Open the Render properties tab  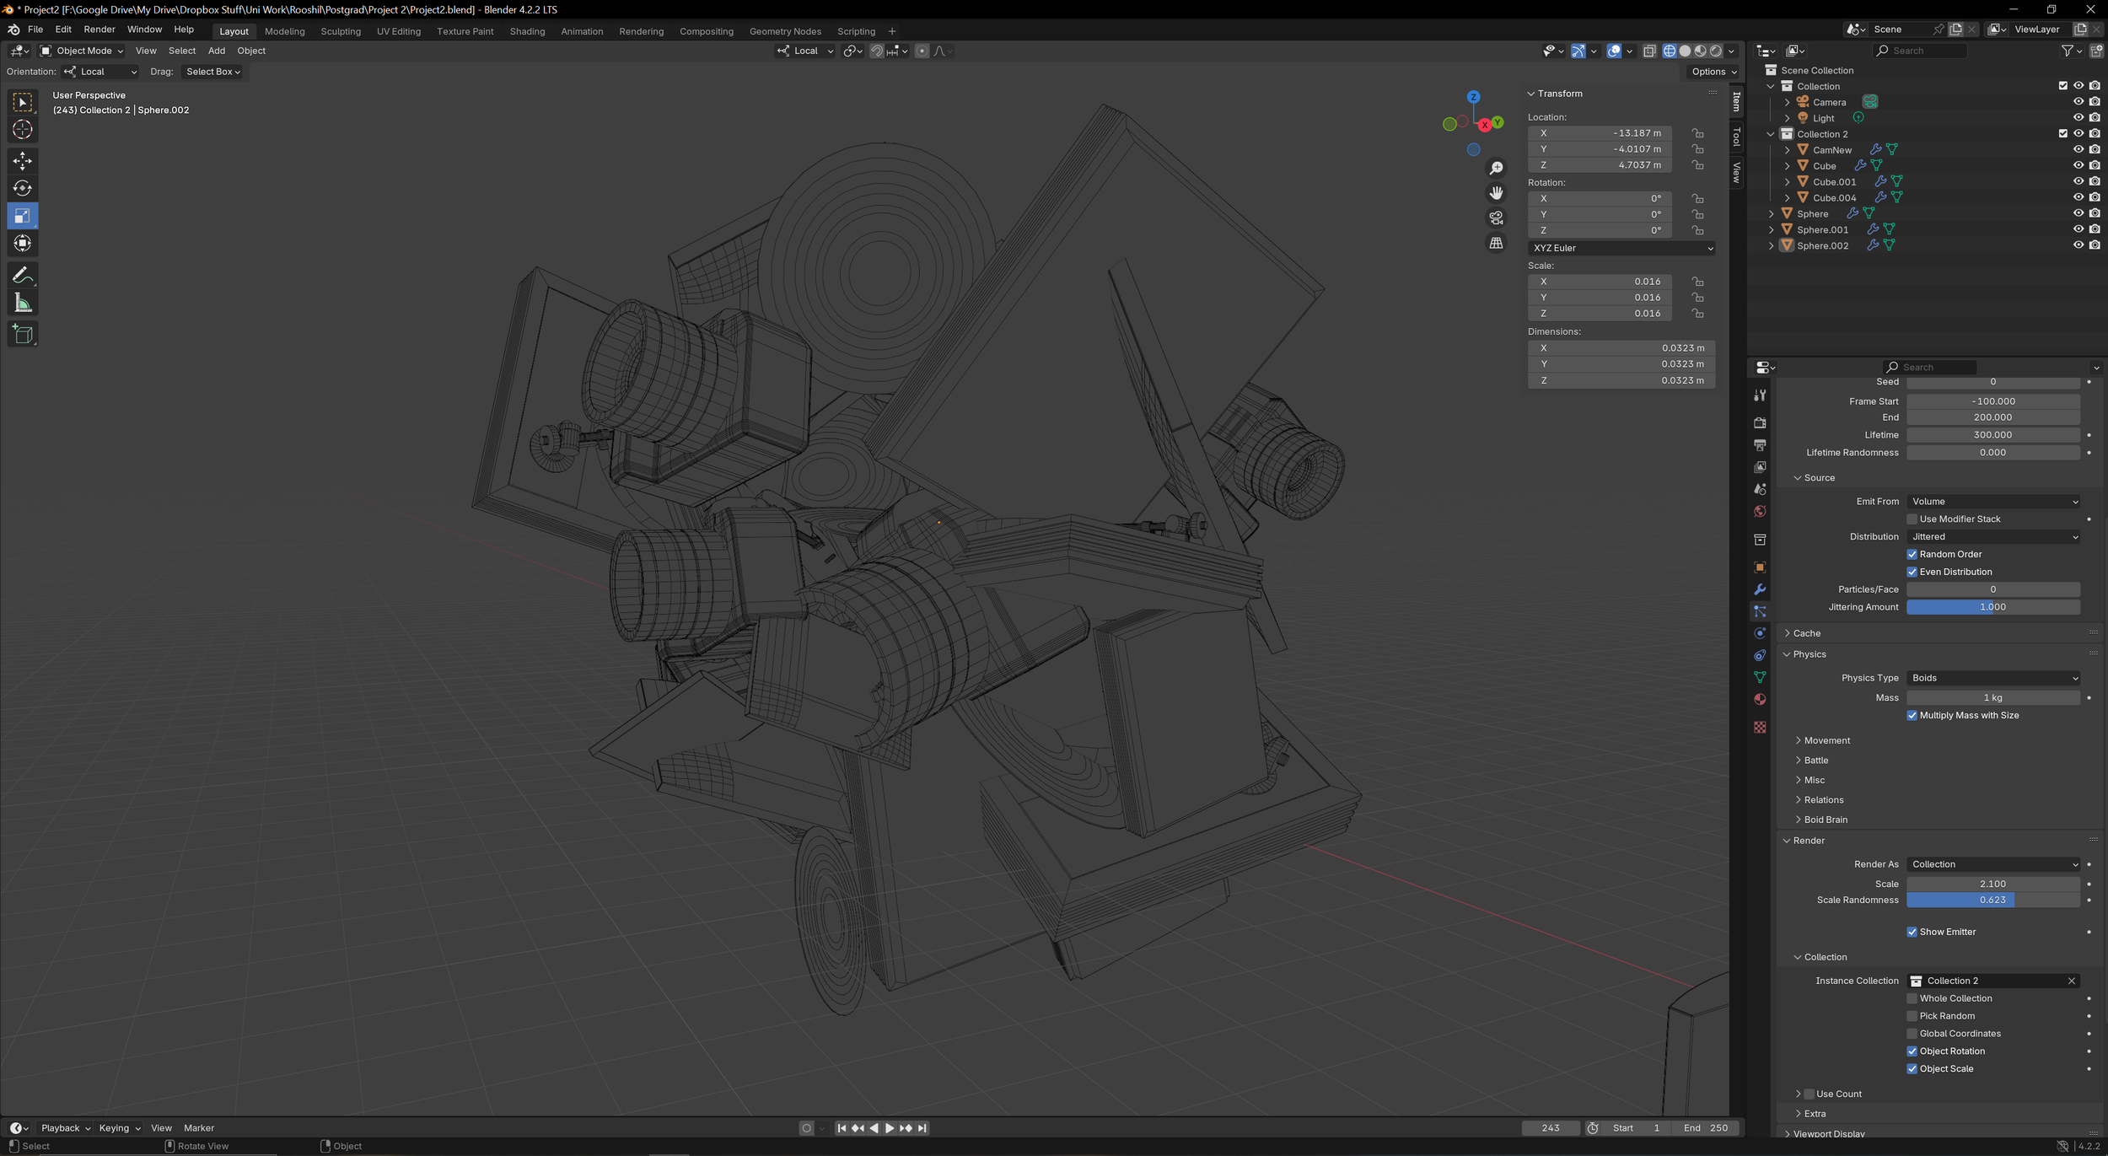(x=1760, y=422)
